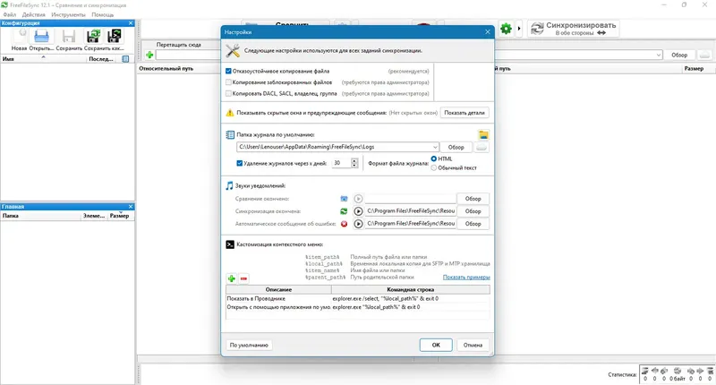Close the Конфигурация panel
The image size is (716, 385).
click(131, 23)
